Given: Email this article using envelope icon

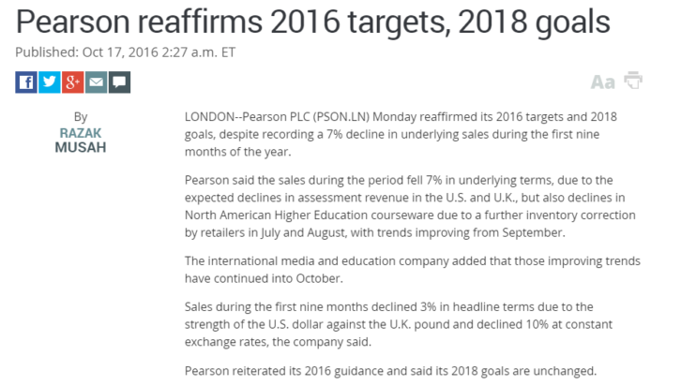Looking at the screenshot, I should 97,82.
